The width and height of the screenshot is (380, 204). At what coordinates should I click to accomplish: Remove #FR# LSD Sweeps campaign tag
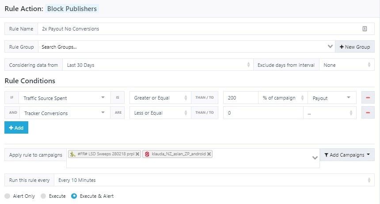point(137,154)
